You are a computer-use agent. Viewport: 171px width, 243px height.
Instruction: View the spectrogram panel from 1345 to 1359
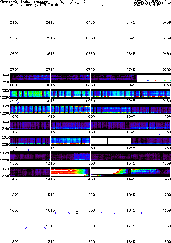[151, 172]
